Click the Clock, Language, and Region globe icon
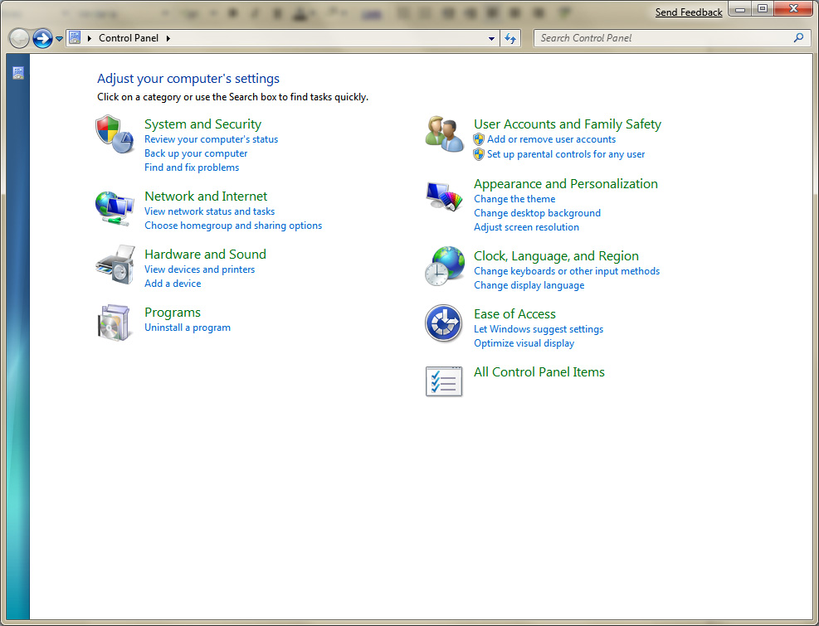Image resolution: width=819 pixels, height=626 pixels. point(445,266)
